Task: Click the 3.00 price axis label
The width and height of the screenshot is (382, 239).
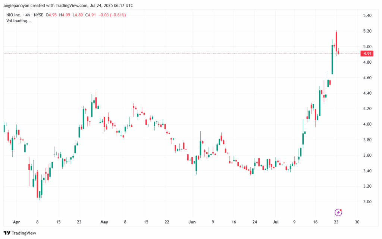Action: pos(367,202)
